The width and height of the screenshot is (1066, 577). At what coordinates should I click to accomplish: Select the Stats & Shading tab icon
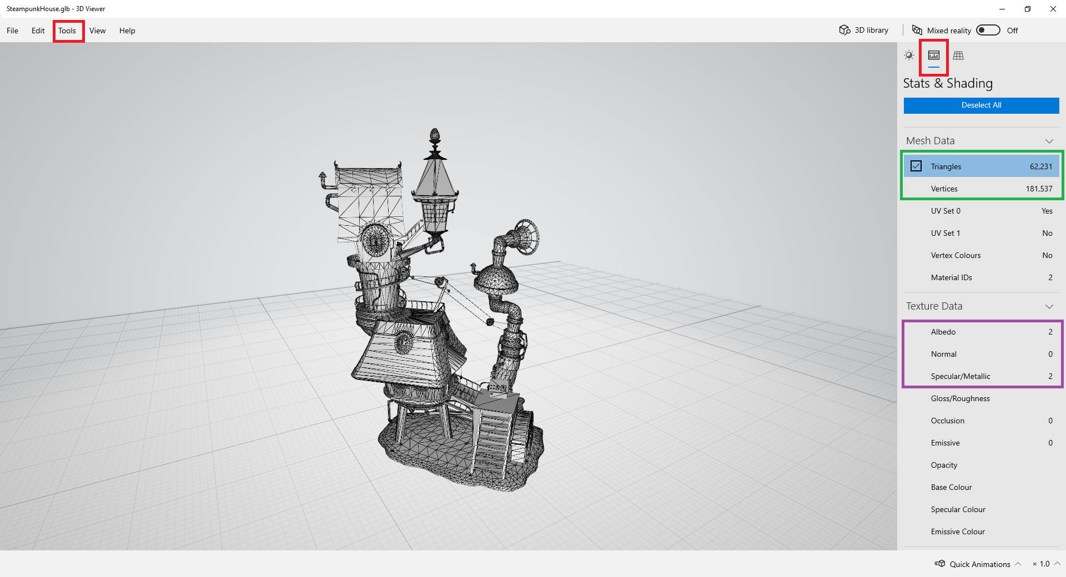point(934,55)
